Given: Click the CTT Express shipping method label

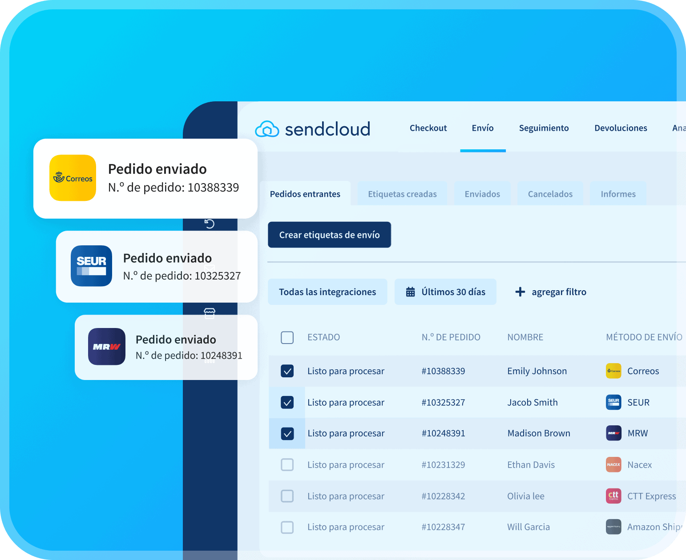Looking at the screenshot, I should click(651, 496).
